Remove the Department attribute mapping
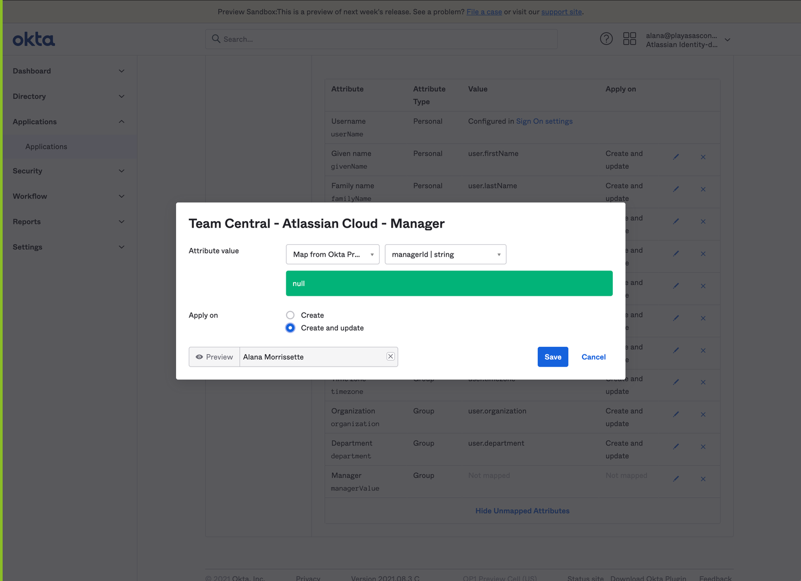The height and width of the screenshot is (581, 801). (703, 447)
